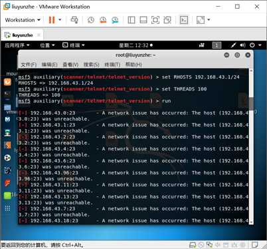
Task: Open the message log icon in VMware status bar
Action: 254,245
